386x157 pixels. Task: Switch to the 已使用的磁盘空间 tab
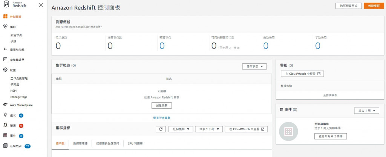click(x=107, y=143)
